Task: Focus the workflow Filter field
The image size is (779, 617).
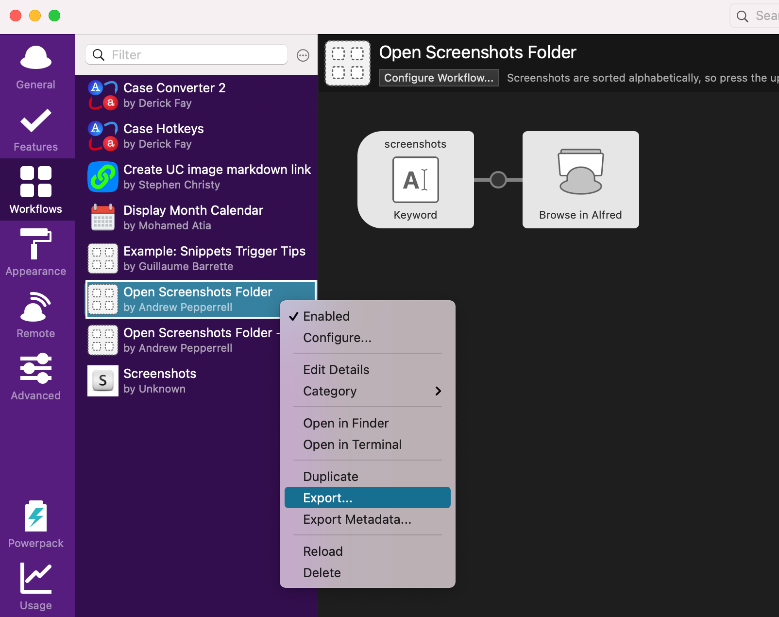Action: (186, 55)
